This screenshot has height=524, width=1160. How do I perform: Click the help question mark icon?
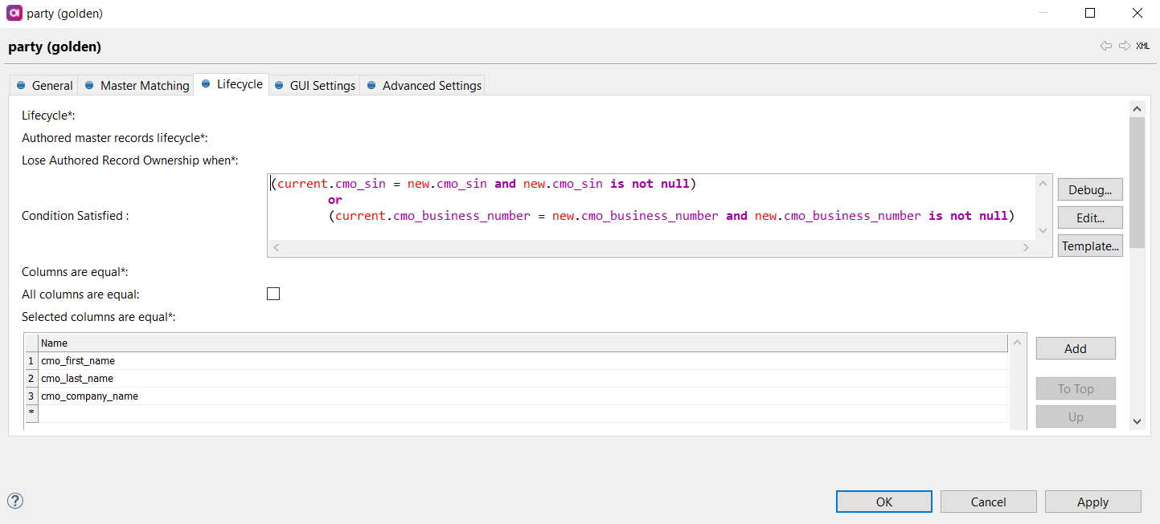pyautogui.click(x=15, y=501)
